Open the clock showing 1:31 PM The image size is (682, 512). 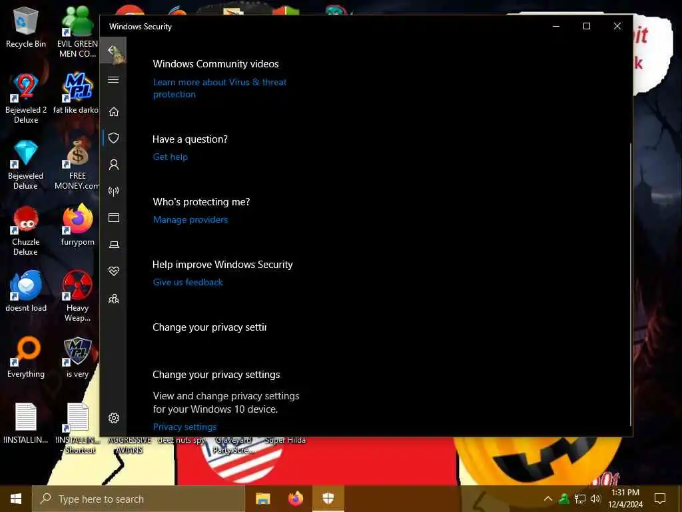[625, 499]
